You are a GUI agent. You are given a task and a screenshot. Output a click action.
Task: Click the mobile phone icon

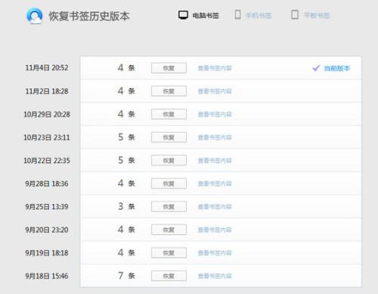tap(237, 14)
